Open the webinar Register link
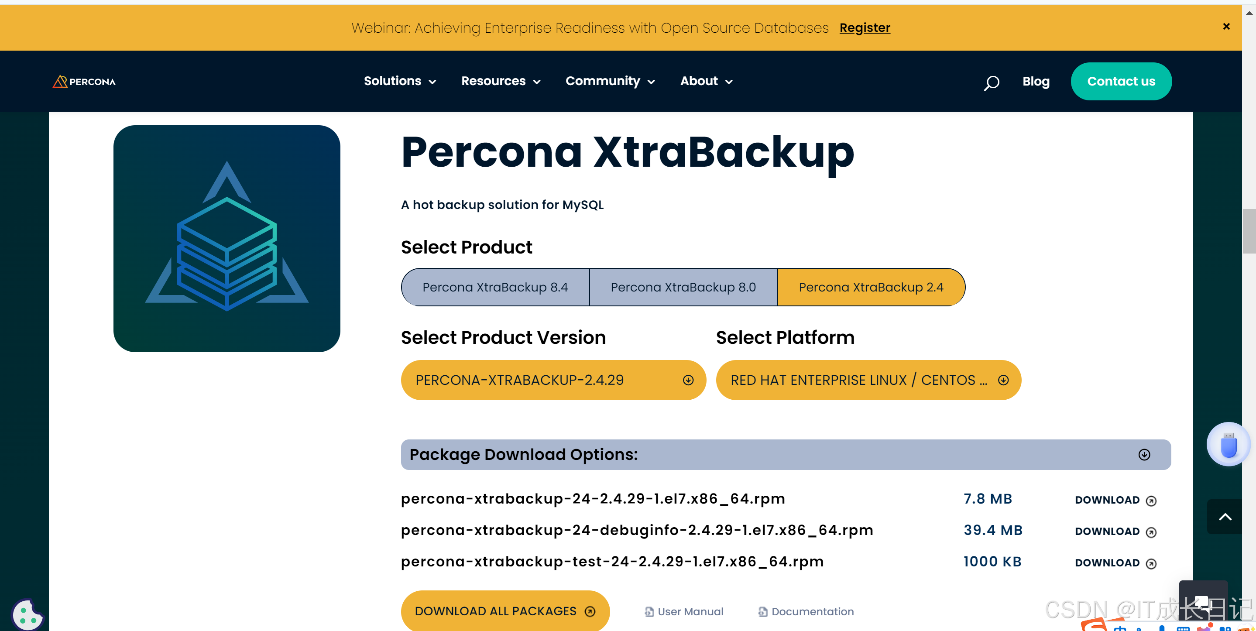The image size is (1256, 631). tap(865, 28)
